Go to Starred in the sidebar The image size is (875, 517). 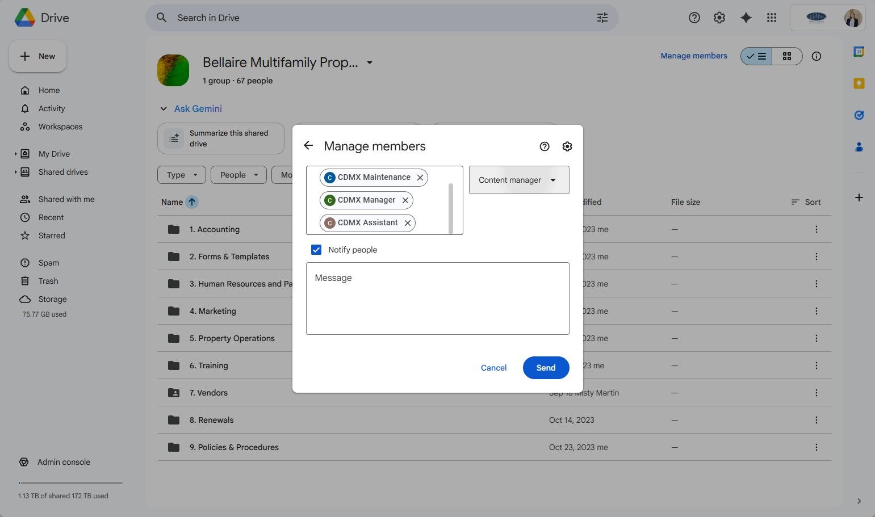point(52,236)
